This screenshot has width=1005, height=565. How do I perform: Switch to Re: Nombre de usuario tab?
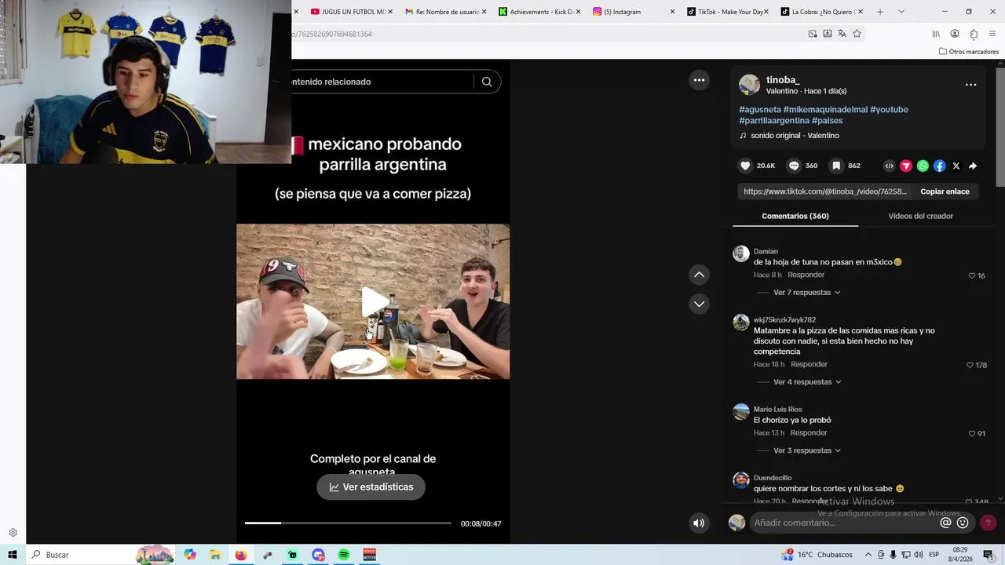click(x=442, y=12)
